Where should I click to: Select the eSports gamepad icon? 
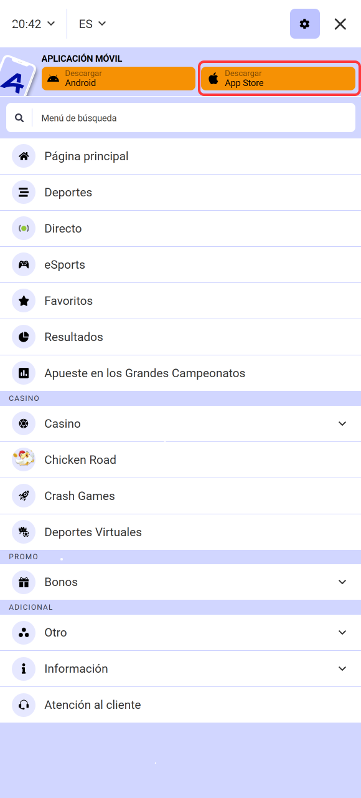[x=24, y=264]
